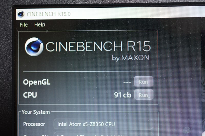
Task: Click the large Cinebench sphere logo
Action: pos(34,47)
